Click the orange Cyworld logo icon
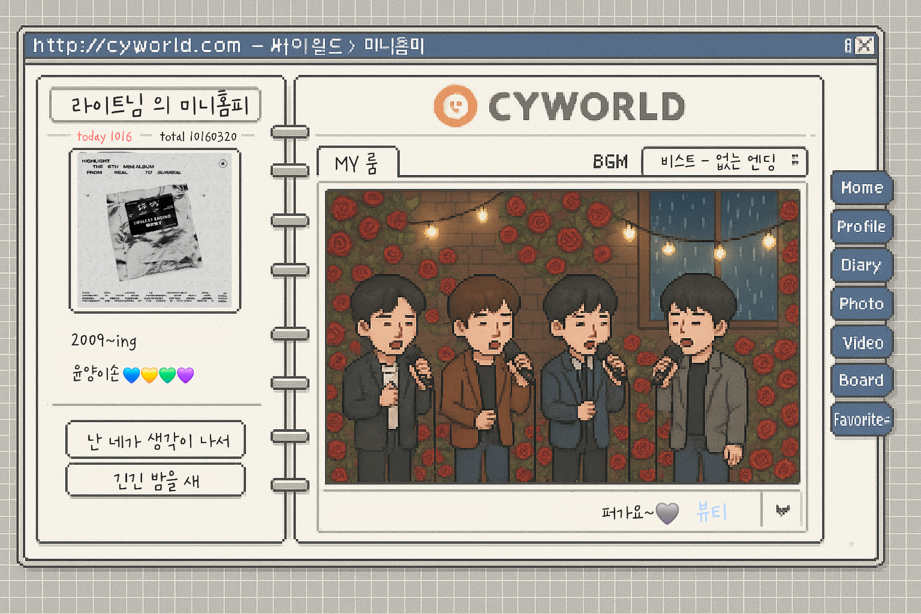Image resolution: width=921 pixels, height=614 pixels. pos(456,106)
